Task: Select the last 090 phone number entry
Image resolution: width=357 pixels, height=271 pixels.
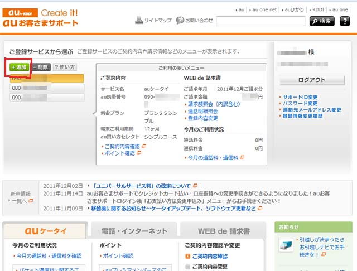Action: (47, 98)
